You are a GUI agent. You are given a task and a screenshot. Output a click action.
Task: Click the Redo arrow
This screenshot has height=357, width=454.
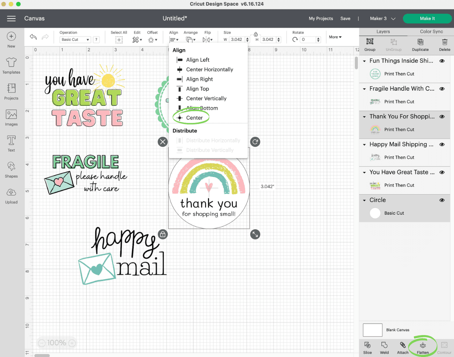(x=45, y=37)
